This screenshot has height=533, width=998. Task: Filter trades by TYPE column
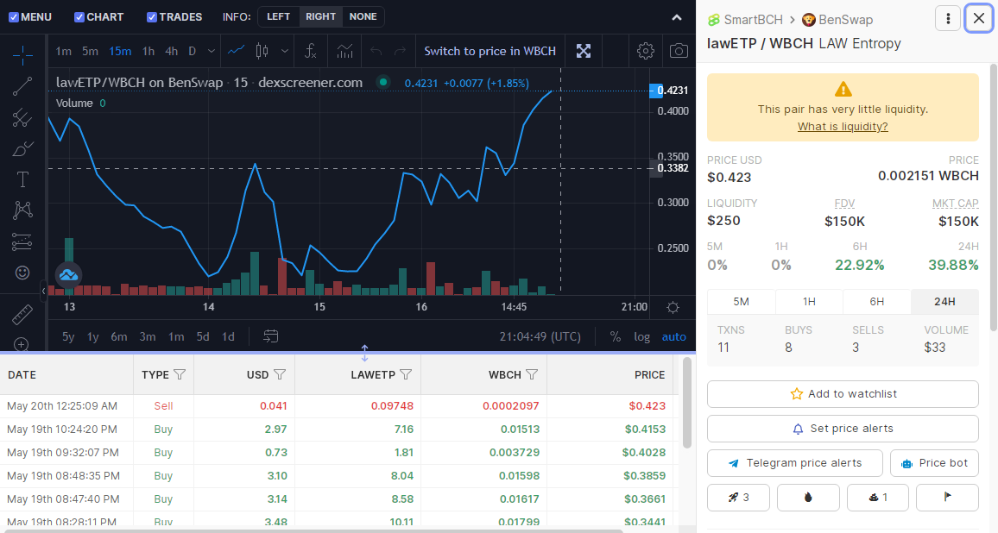pyautogui.click(x=180, y=374)
